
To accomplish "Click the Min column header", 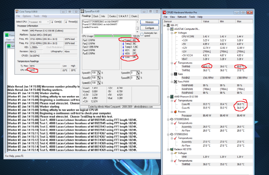I will 227,21.
